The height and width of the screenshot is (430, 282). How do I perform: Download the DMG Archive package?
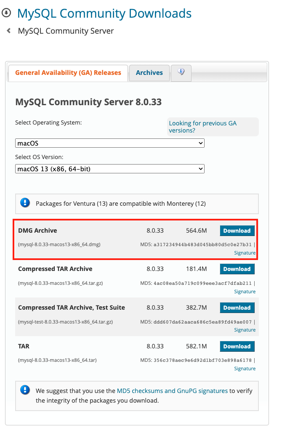[x=237, y=231]
